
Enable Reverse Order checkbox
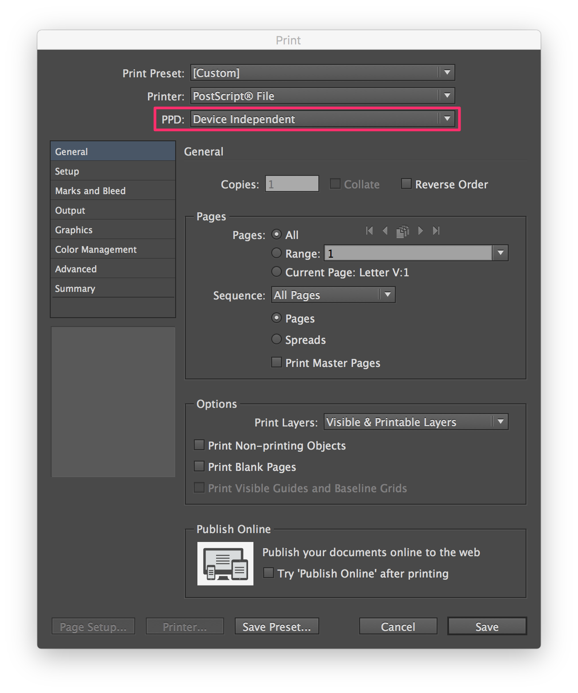(x=406, y=184)
